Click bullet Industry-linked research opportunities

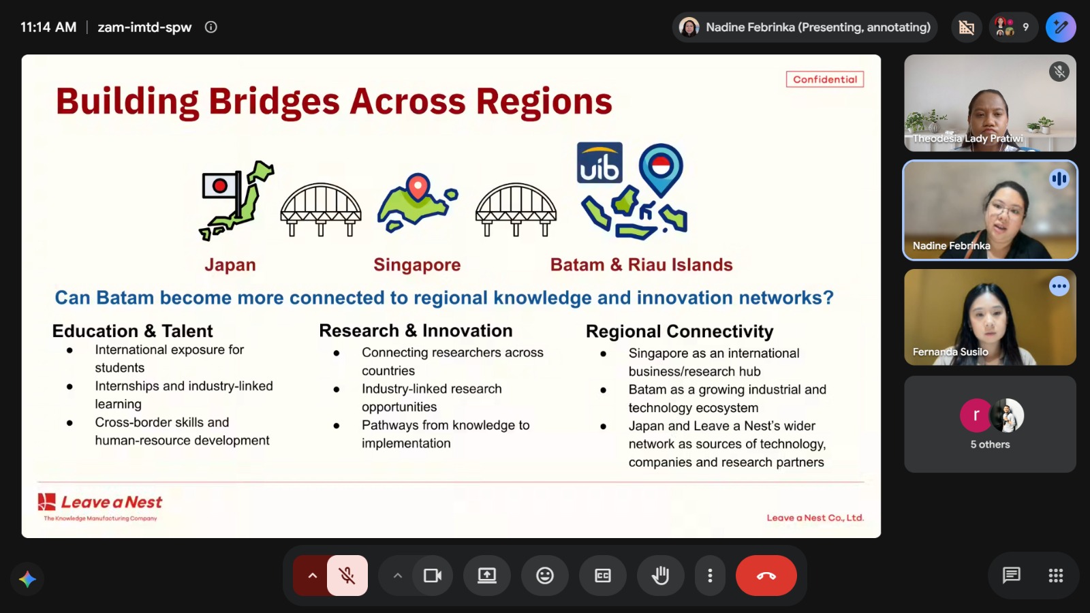[432, 398]
